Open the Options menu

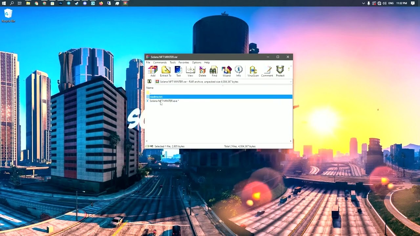click(x=197, y=62)
